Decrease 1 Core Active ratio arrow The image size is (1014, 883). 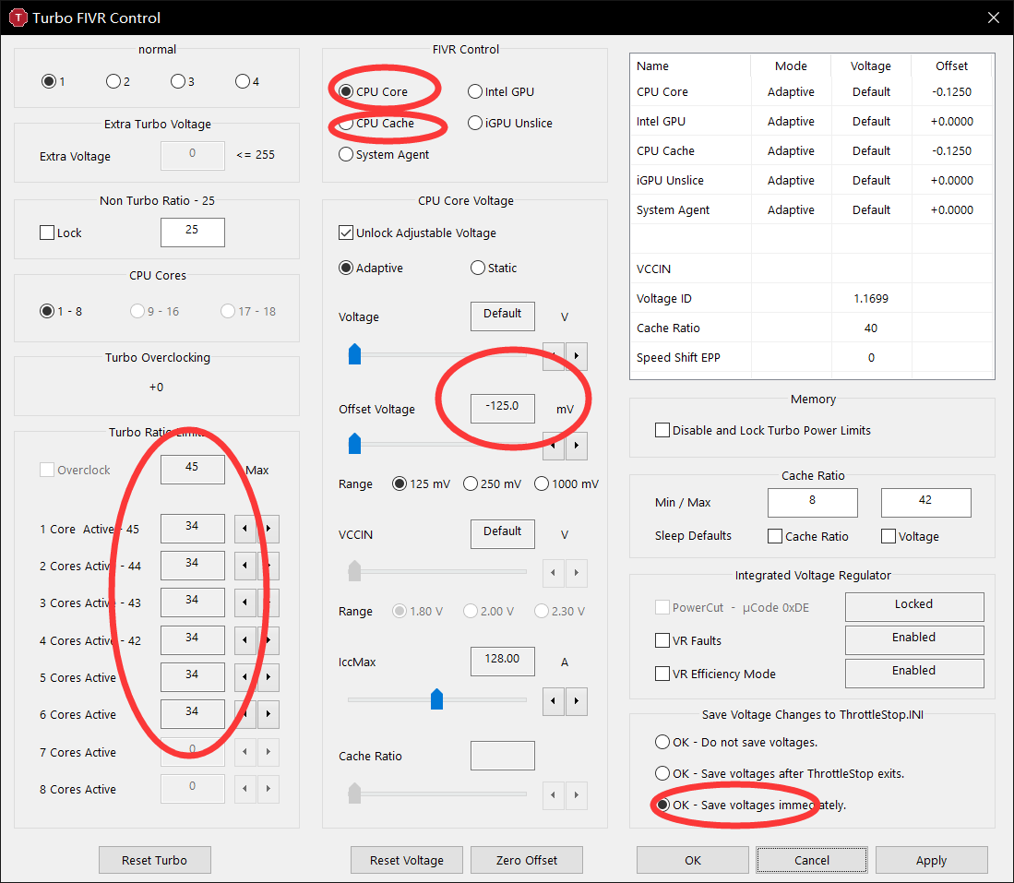(245, 529)
